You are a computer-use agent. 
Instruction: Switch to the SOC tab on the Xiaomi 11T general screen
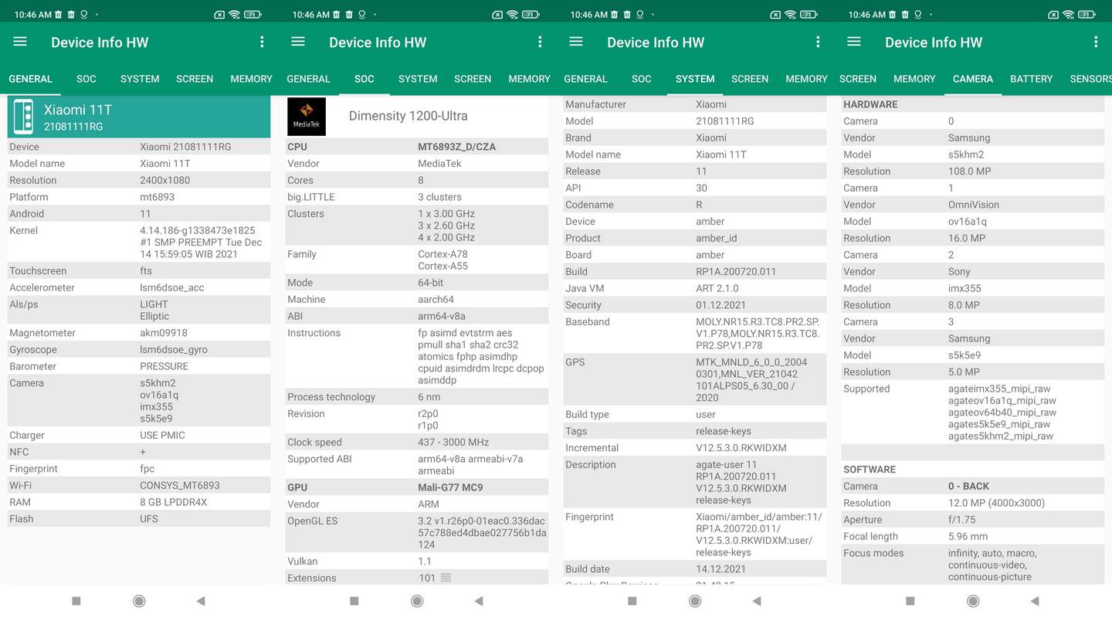[x=86, y=79]
